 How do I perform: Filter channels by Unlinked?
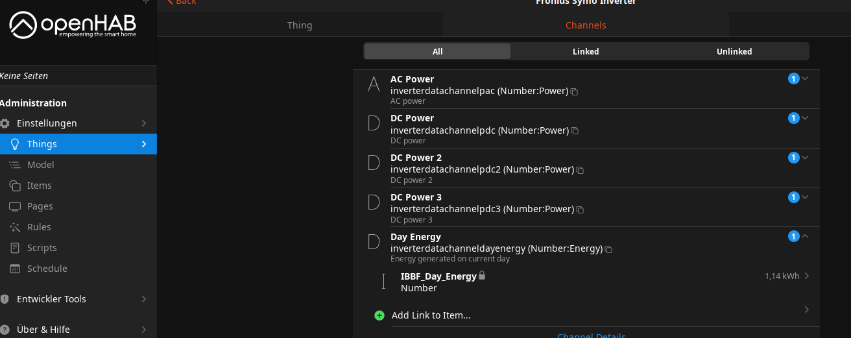pos(734,51)
